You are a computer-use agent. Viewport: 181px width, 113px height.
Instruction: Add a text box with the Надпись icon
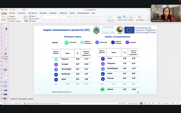click(131, 17)
